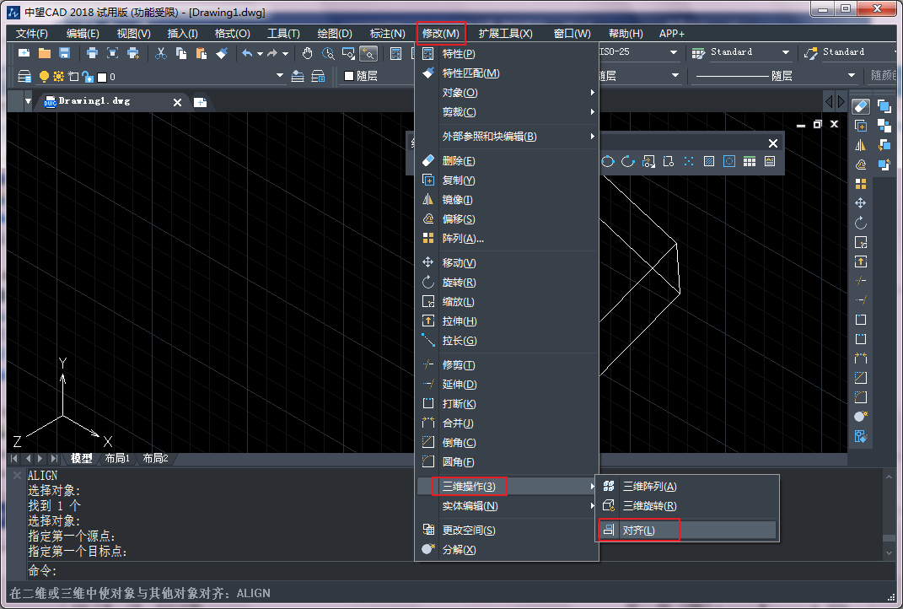The width and height of the screenshot is (903, 609).
Task: Toggle the layer padlock icon
Action: [87, 76]
